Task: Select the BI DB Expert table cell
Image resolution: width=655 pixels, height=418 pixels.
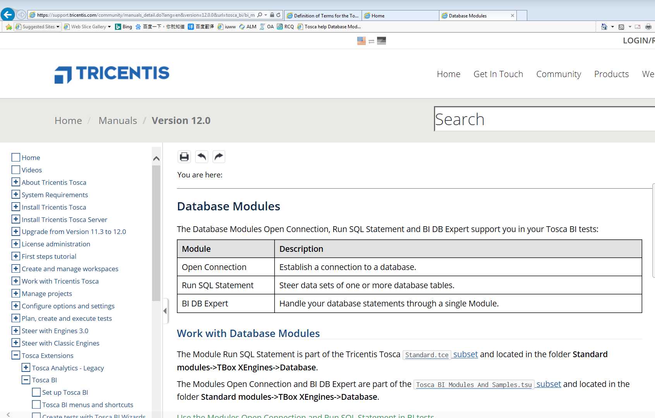Action: [226, 303]
